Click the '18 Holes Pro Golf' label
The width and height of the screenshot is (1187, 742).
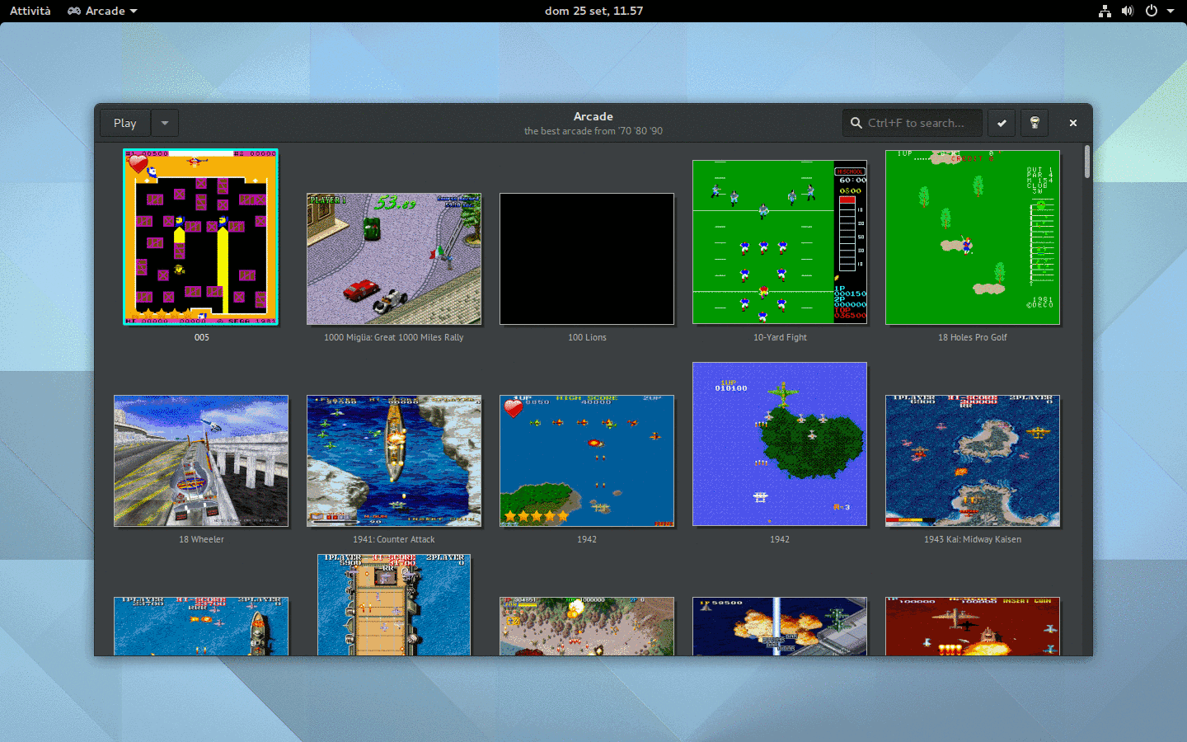(x=973, y=337)
